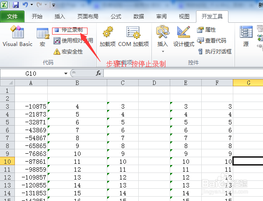This screenshot has height=201, width=263.
Task: Select row 2 header
Action: point(7,99)
